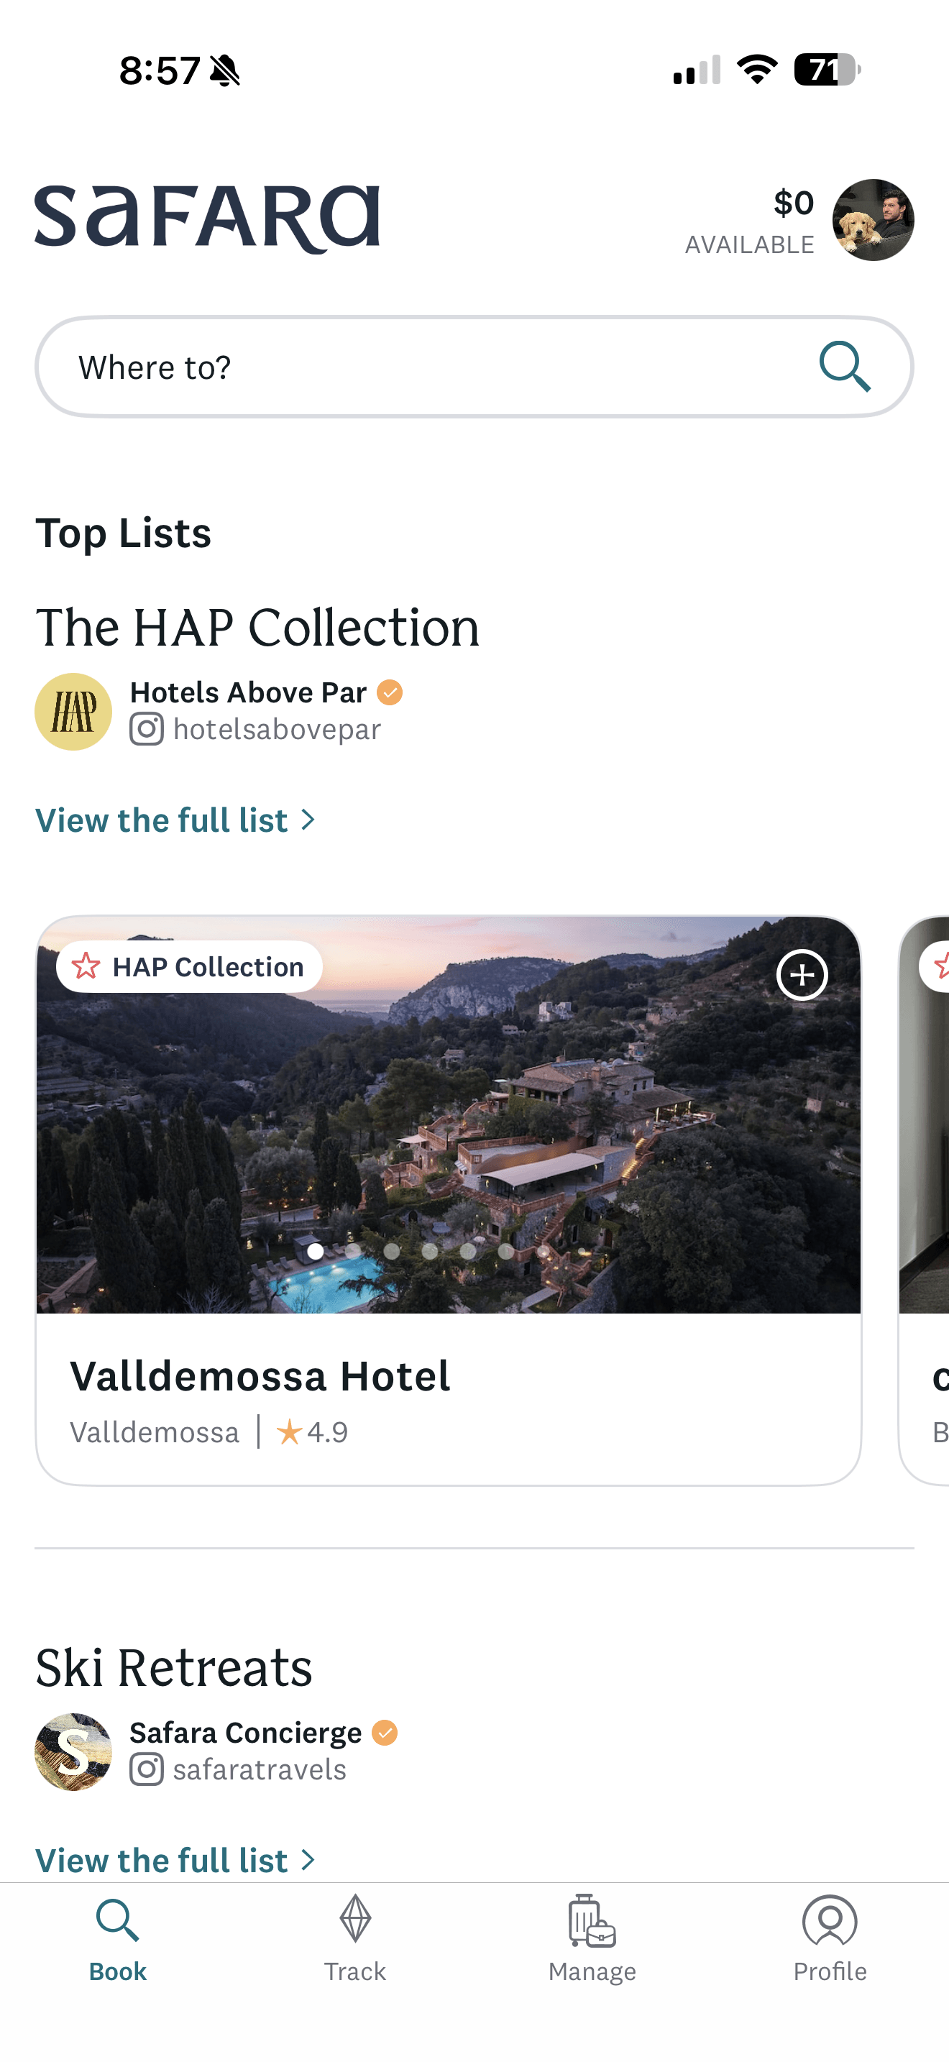Tap the Safara logo at top
Screen dimensions: 949x2062
pos(206,219)
